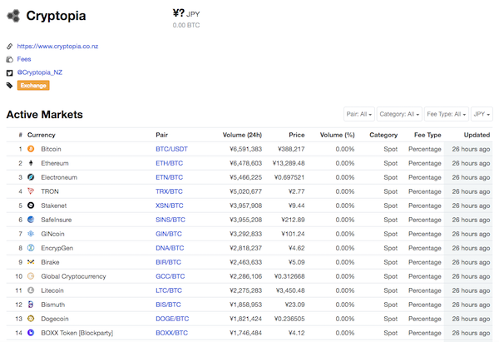The width and height of the screenshot is (499, 342).
Task: Click the BOXX Token coin icon
Action: tap(31, 333)
